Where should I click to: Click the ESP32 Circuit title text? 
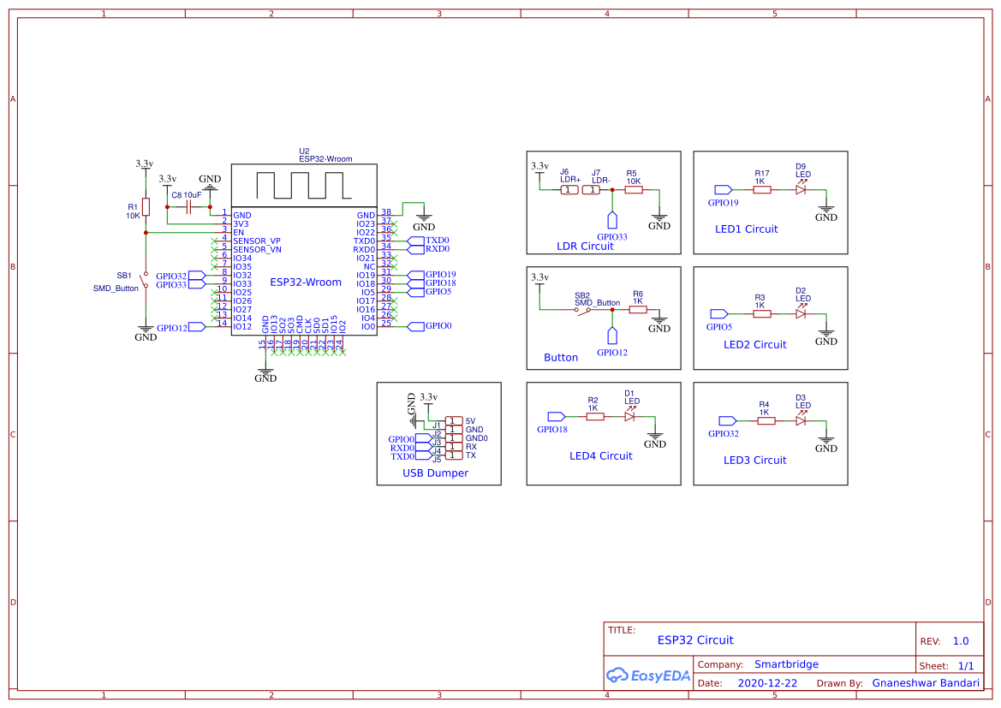pyautogui.click(x=696, y=640)
